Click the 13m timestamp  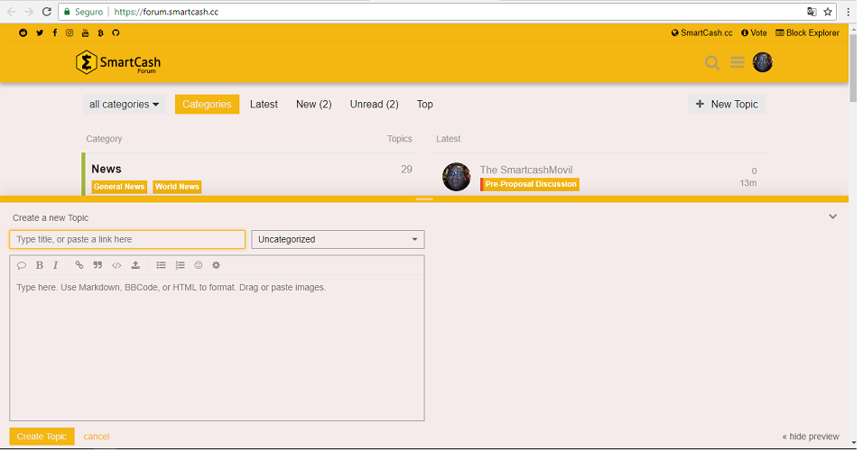coord(748,183)
